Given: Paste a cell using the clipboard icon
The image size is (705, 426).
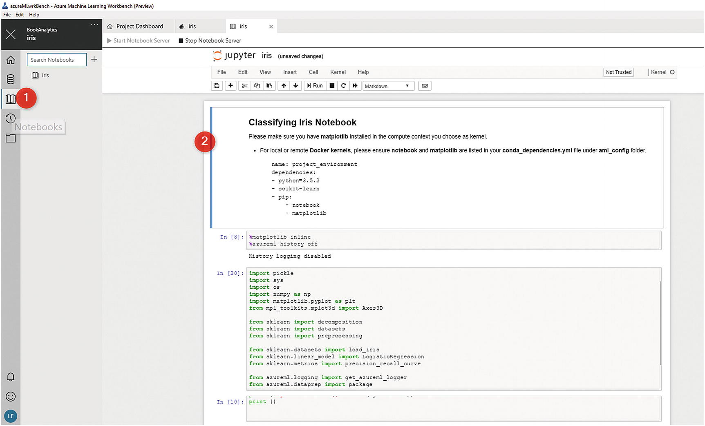Looking at the screenshot, I should (269, 86).
